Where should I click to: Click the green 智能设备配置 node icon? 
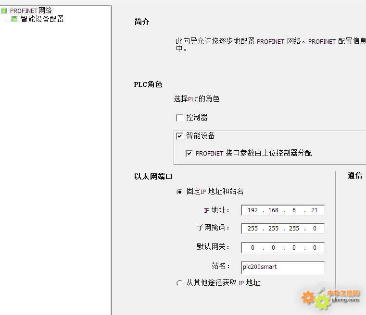click(14, 19)
